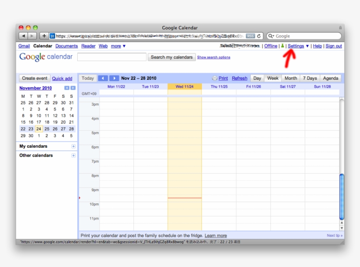Click Search my calendars button
The width and height of the screenshot is (360, 267).
tap(172, 57)
